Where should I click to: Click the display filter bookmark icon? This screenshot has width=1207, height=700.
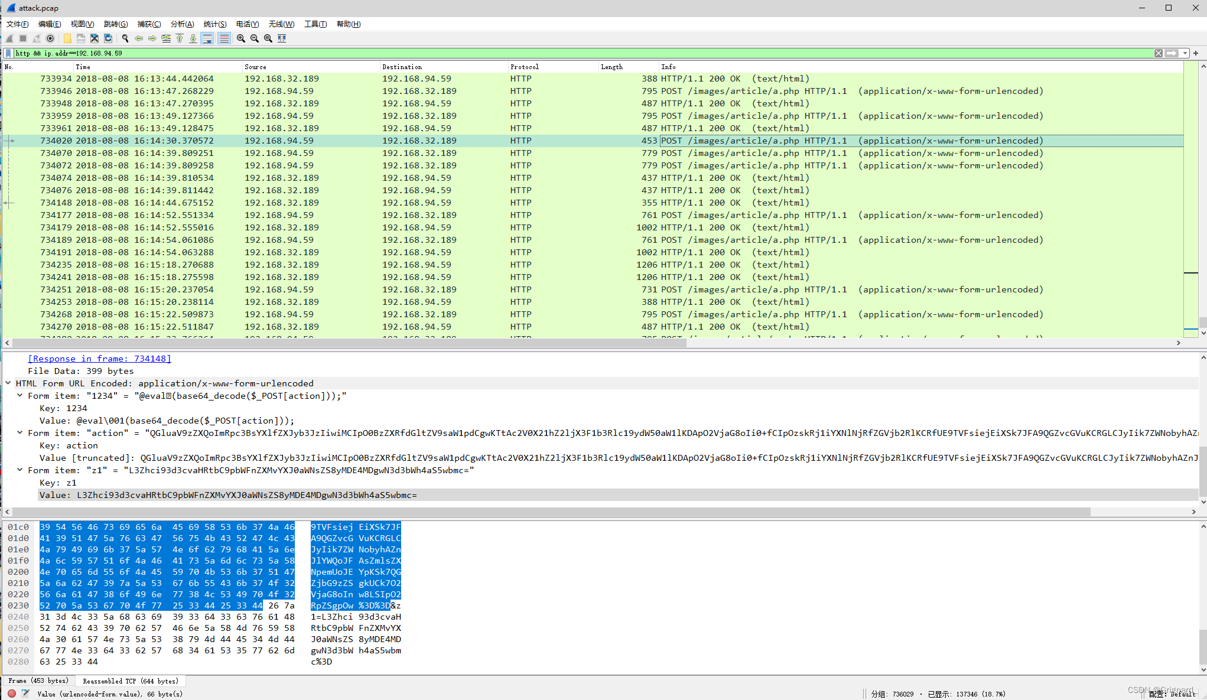pos(8,53)
